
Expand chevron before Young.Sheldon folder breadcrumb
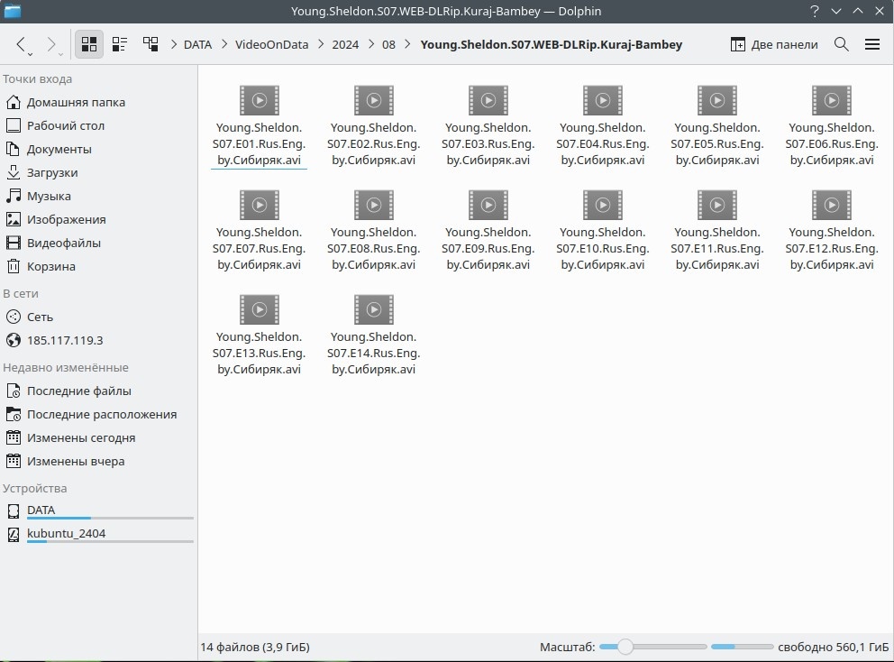click(x=407, y=44)
